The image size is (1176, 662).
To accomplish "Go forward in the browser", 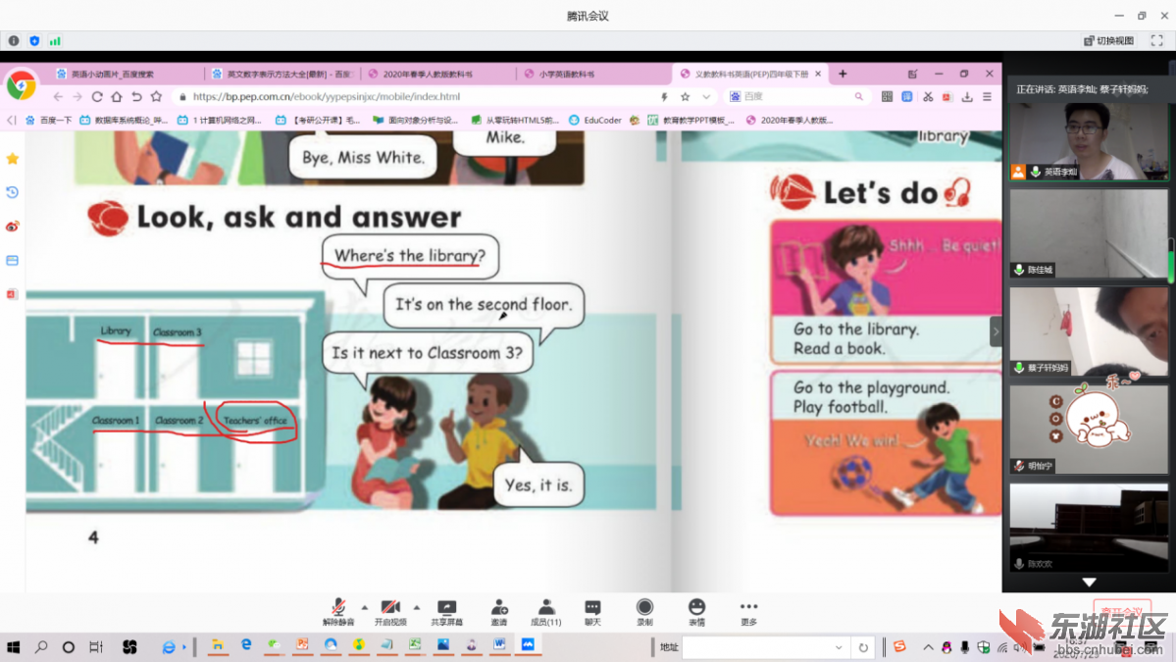I will click(x=77, y=97).
